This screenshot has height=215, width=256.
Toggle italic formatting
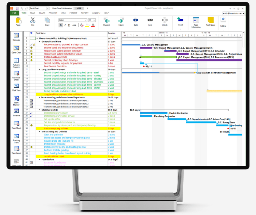coord(65,25)
